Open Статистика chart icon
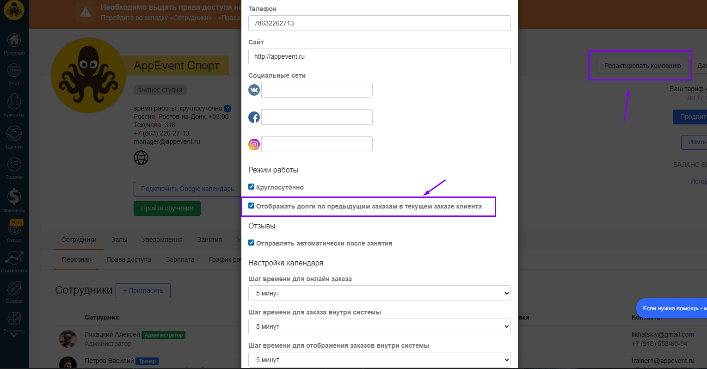 14,258
